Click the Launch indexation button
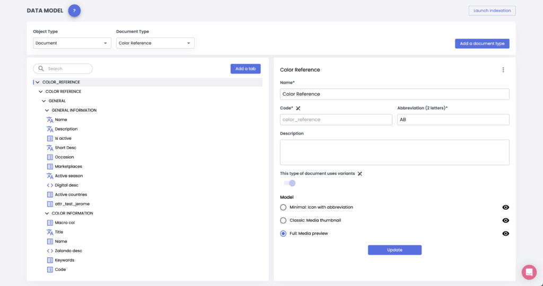The image size is (543, 286). pyautogui.click(x=492, y=11)
